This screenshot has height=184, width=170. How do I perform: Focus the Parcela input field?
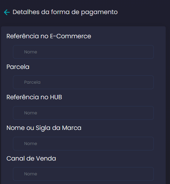tap(83, 82)
